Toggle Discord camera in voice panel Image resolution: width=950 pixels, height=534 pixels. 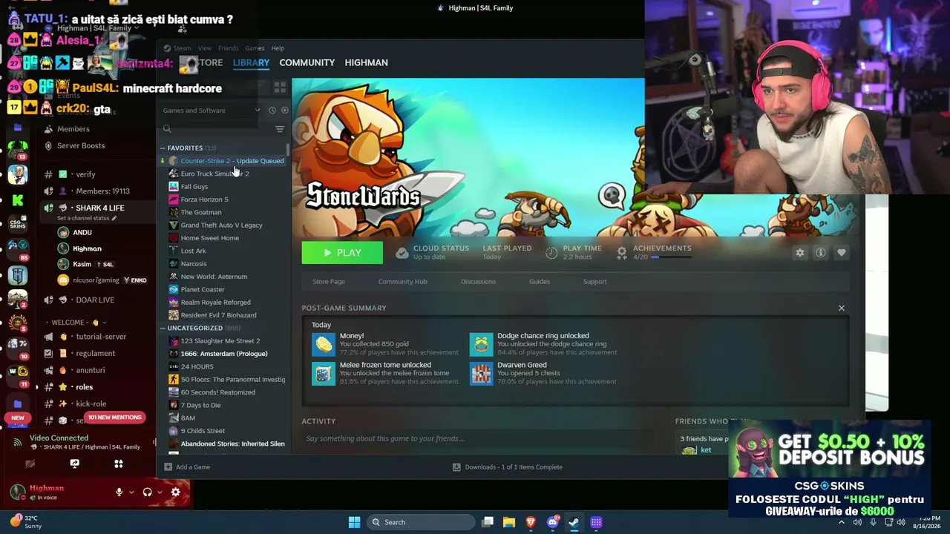30,464
